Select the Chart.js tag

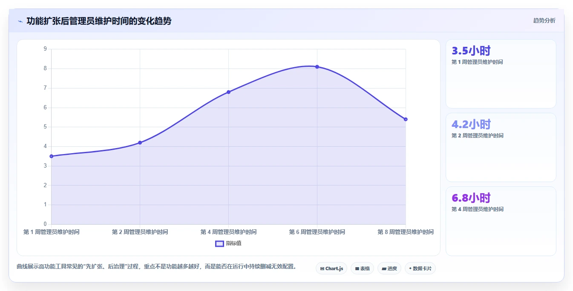pyautogui.click(x=331, y=268)
